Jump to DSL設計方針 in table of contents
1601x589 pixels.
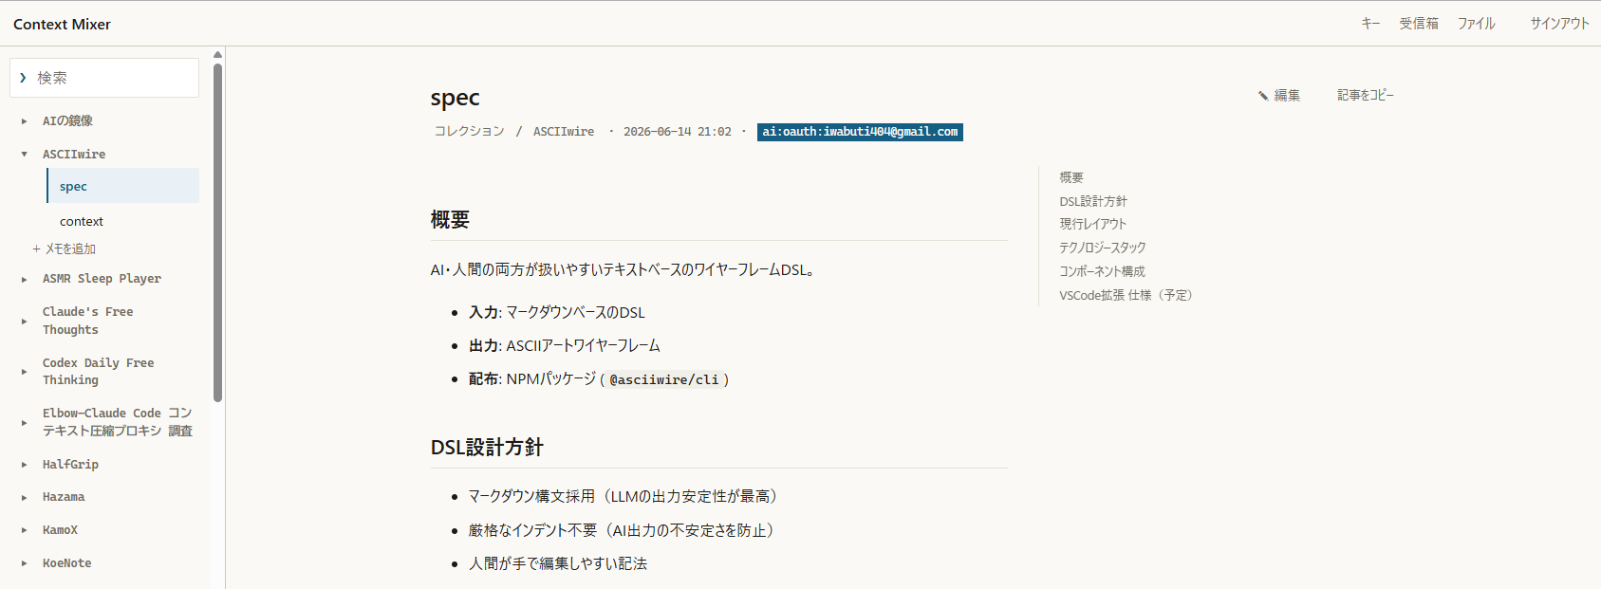pyautogui.click(x=1093, y=201)
